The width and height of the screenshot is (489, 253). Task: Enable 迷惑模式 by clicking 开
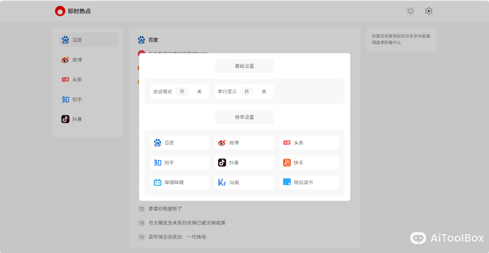(182, 91)
